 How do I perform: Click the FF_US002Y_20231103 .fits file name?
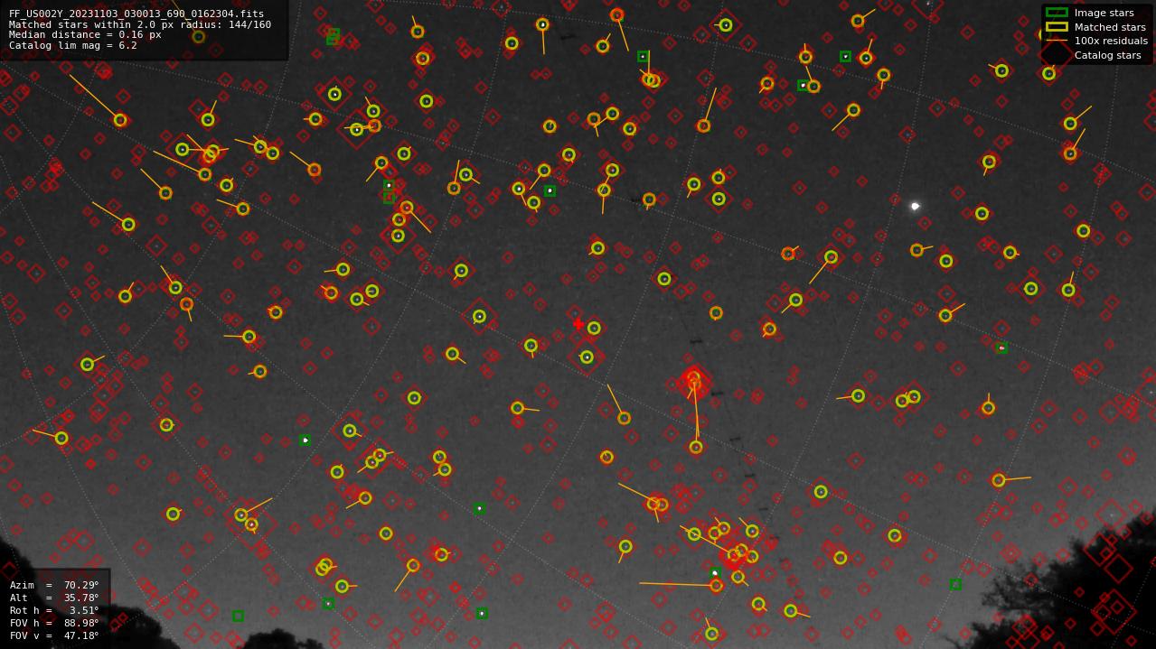136,14
